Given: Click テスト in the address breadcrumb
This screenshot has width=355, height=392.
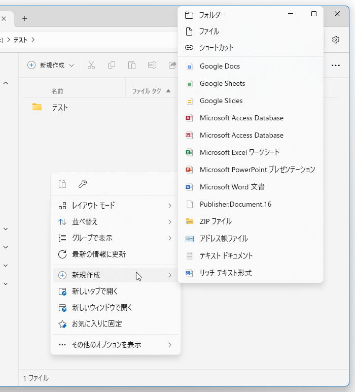Looking at the screenshot, I should (x=20, y=40).
